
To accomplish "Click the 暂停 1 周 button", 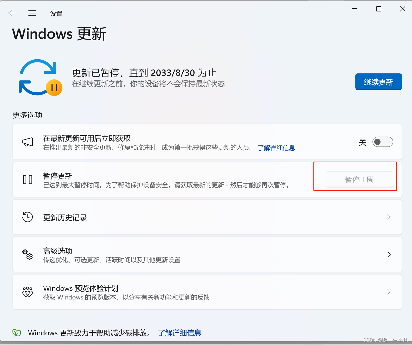I will coord(359,180).
